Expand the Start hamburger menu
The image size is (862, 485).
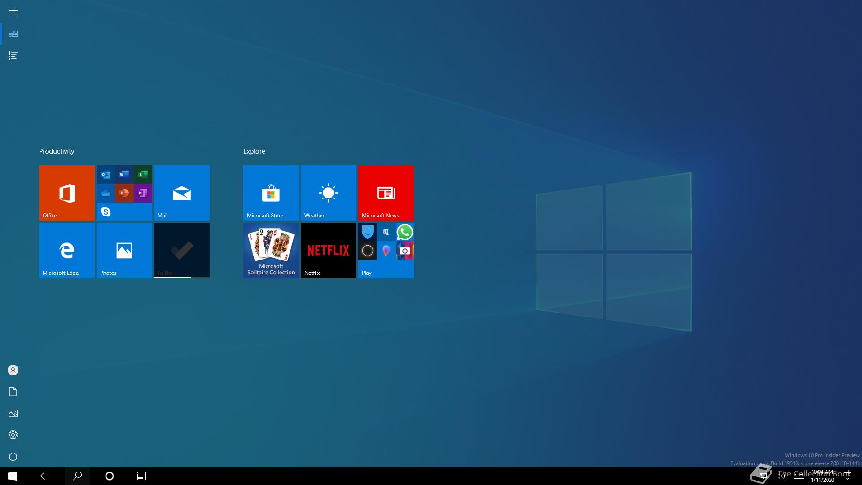pyautogui.click(x=13, y=13)
